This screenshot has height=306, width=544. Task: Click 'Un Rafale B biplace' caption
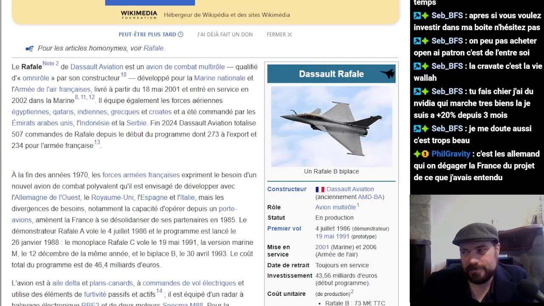(331, 171)
